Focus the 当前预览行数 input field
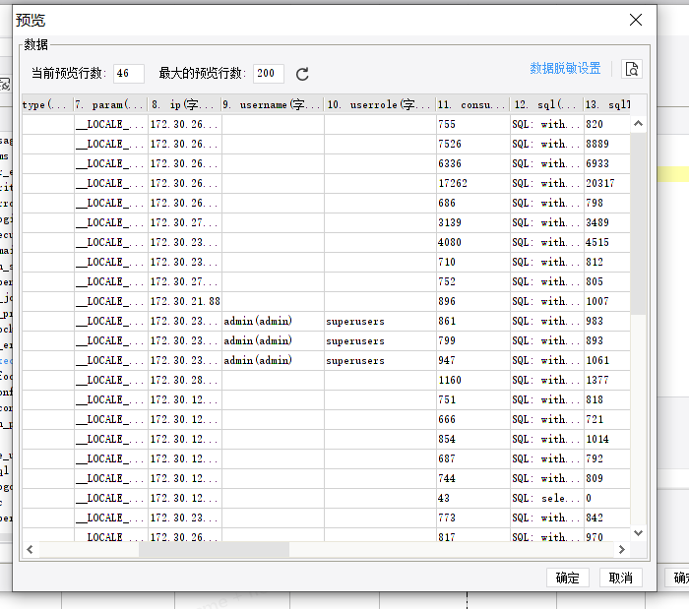Image resolution: width=689 pixels, height=609 pixels. [x=128, y=74]
